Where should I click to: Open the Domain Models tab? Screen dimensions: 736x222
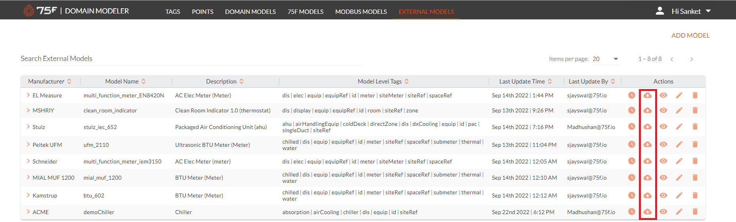click(250, 12)
